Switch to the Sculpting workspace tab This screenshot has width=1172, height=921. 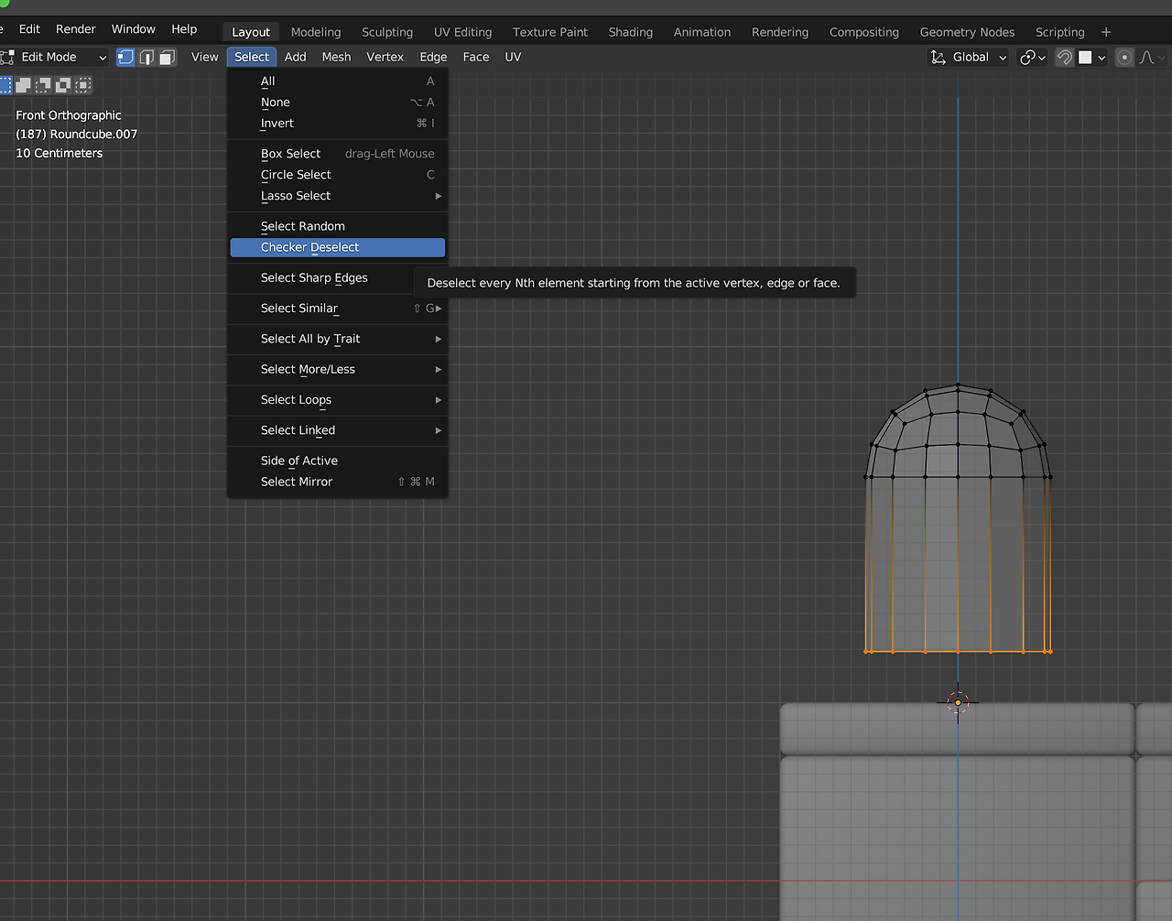pos(387,32)
